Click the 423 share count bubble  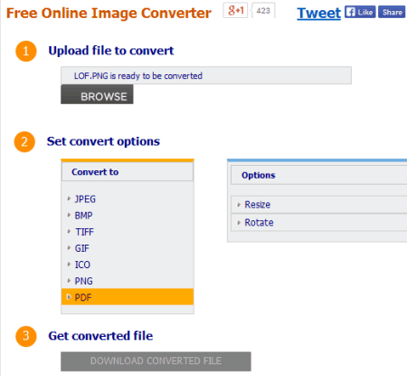tap(263, 11)
